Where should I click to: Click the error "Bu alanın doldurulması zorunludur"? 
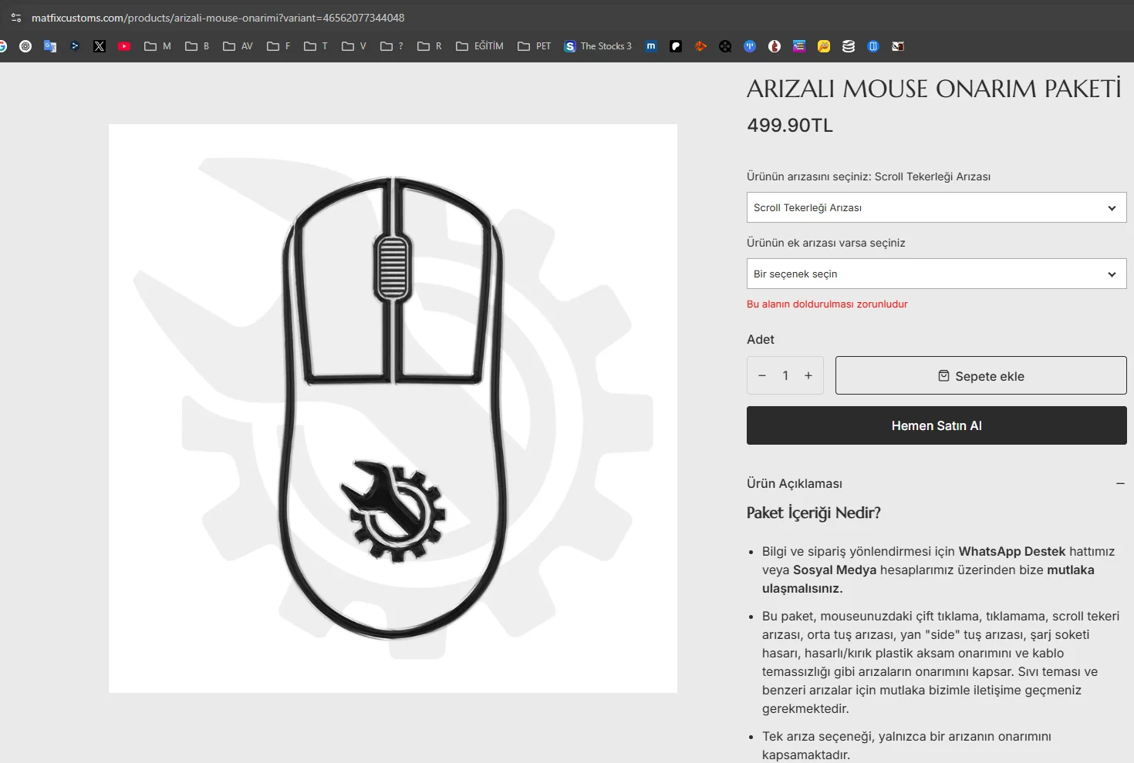(x=827, y=304)
